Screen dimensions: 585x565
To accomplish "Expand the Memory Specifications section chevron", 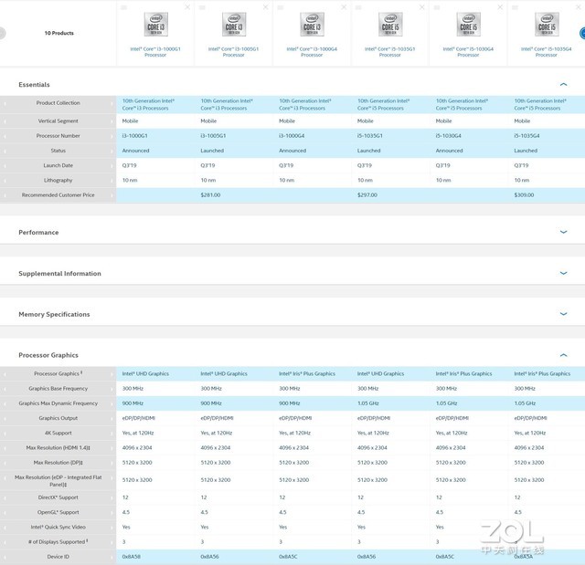I will [x=563, y=314].
